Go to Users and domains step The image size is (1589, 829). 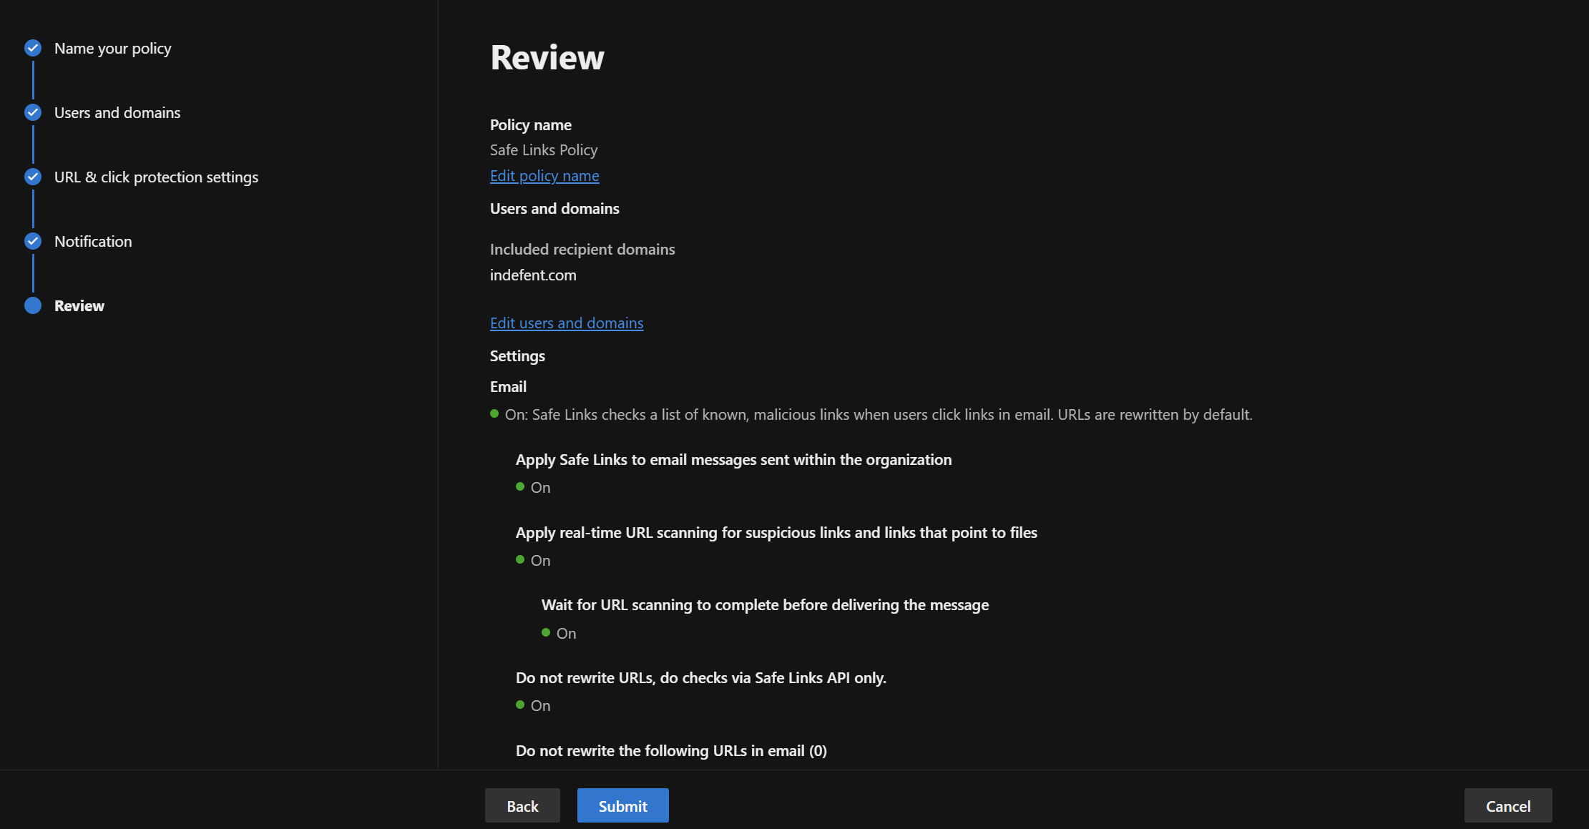[117, 113]
